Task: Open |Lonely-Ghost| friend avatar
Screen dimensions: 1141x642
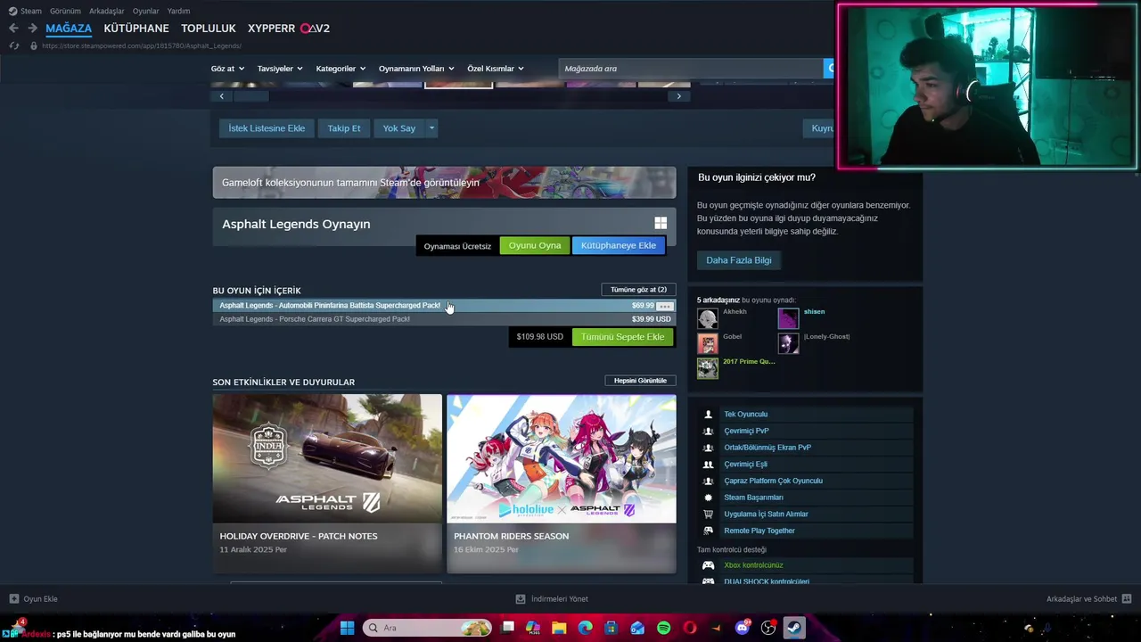Action: [788, 343]
